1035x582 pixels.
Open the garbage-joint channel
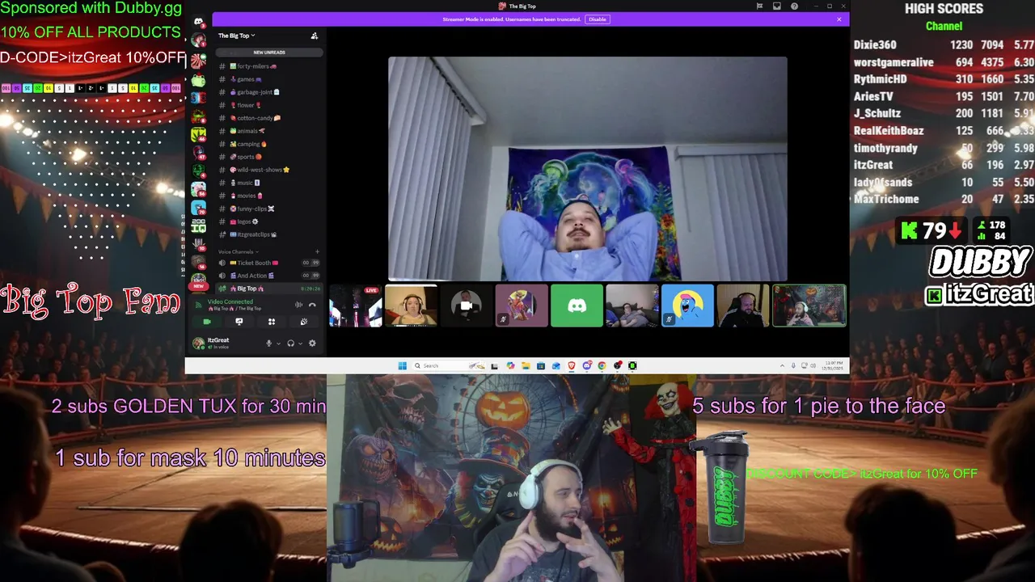(x=269, y=92)
